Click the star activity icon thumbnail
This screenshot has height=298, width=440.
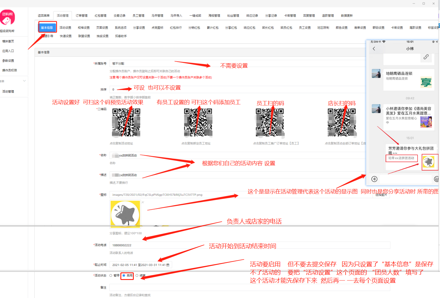coord(125,214)
